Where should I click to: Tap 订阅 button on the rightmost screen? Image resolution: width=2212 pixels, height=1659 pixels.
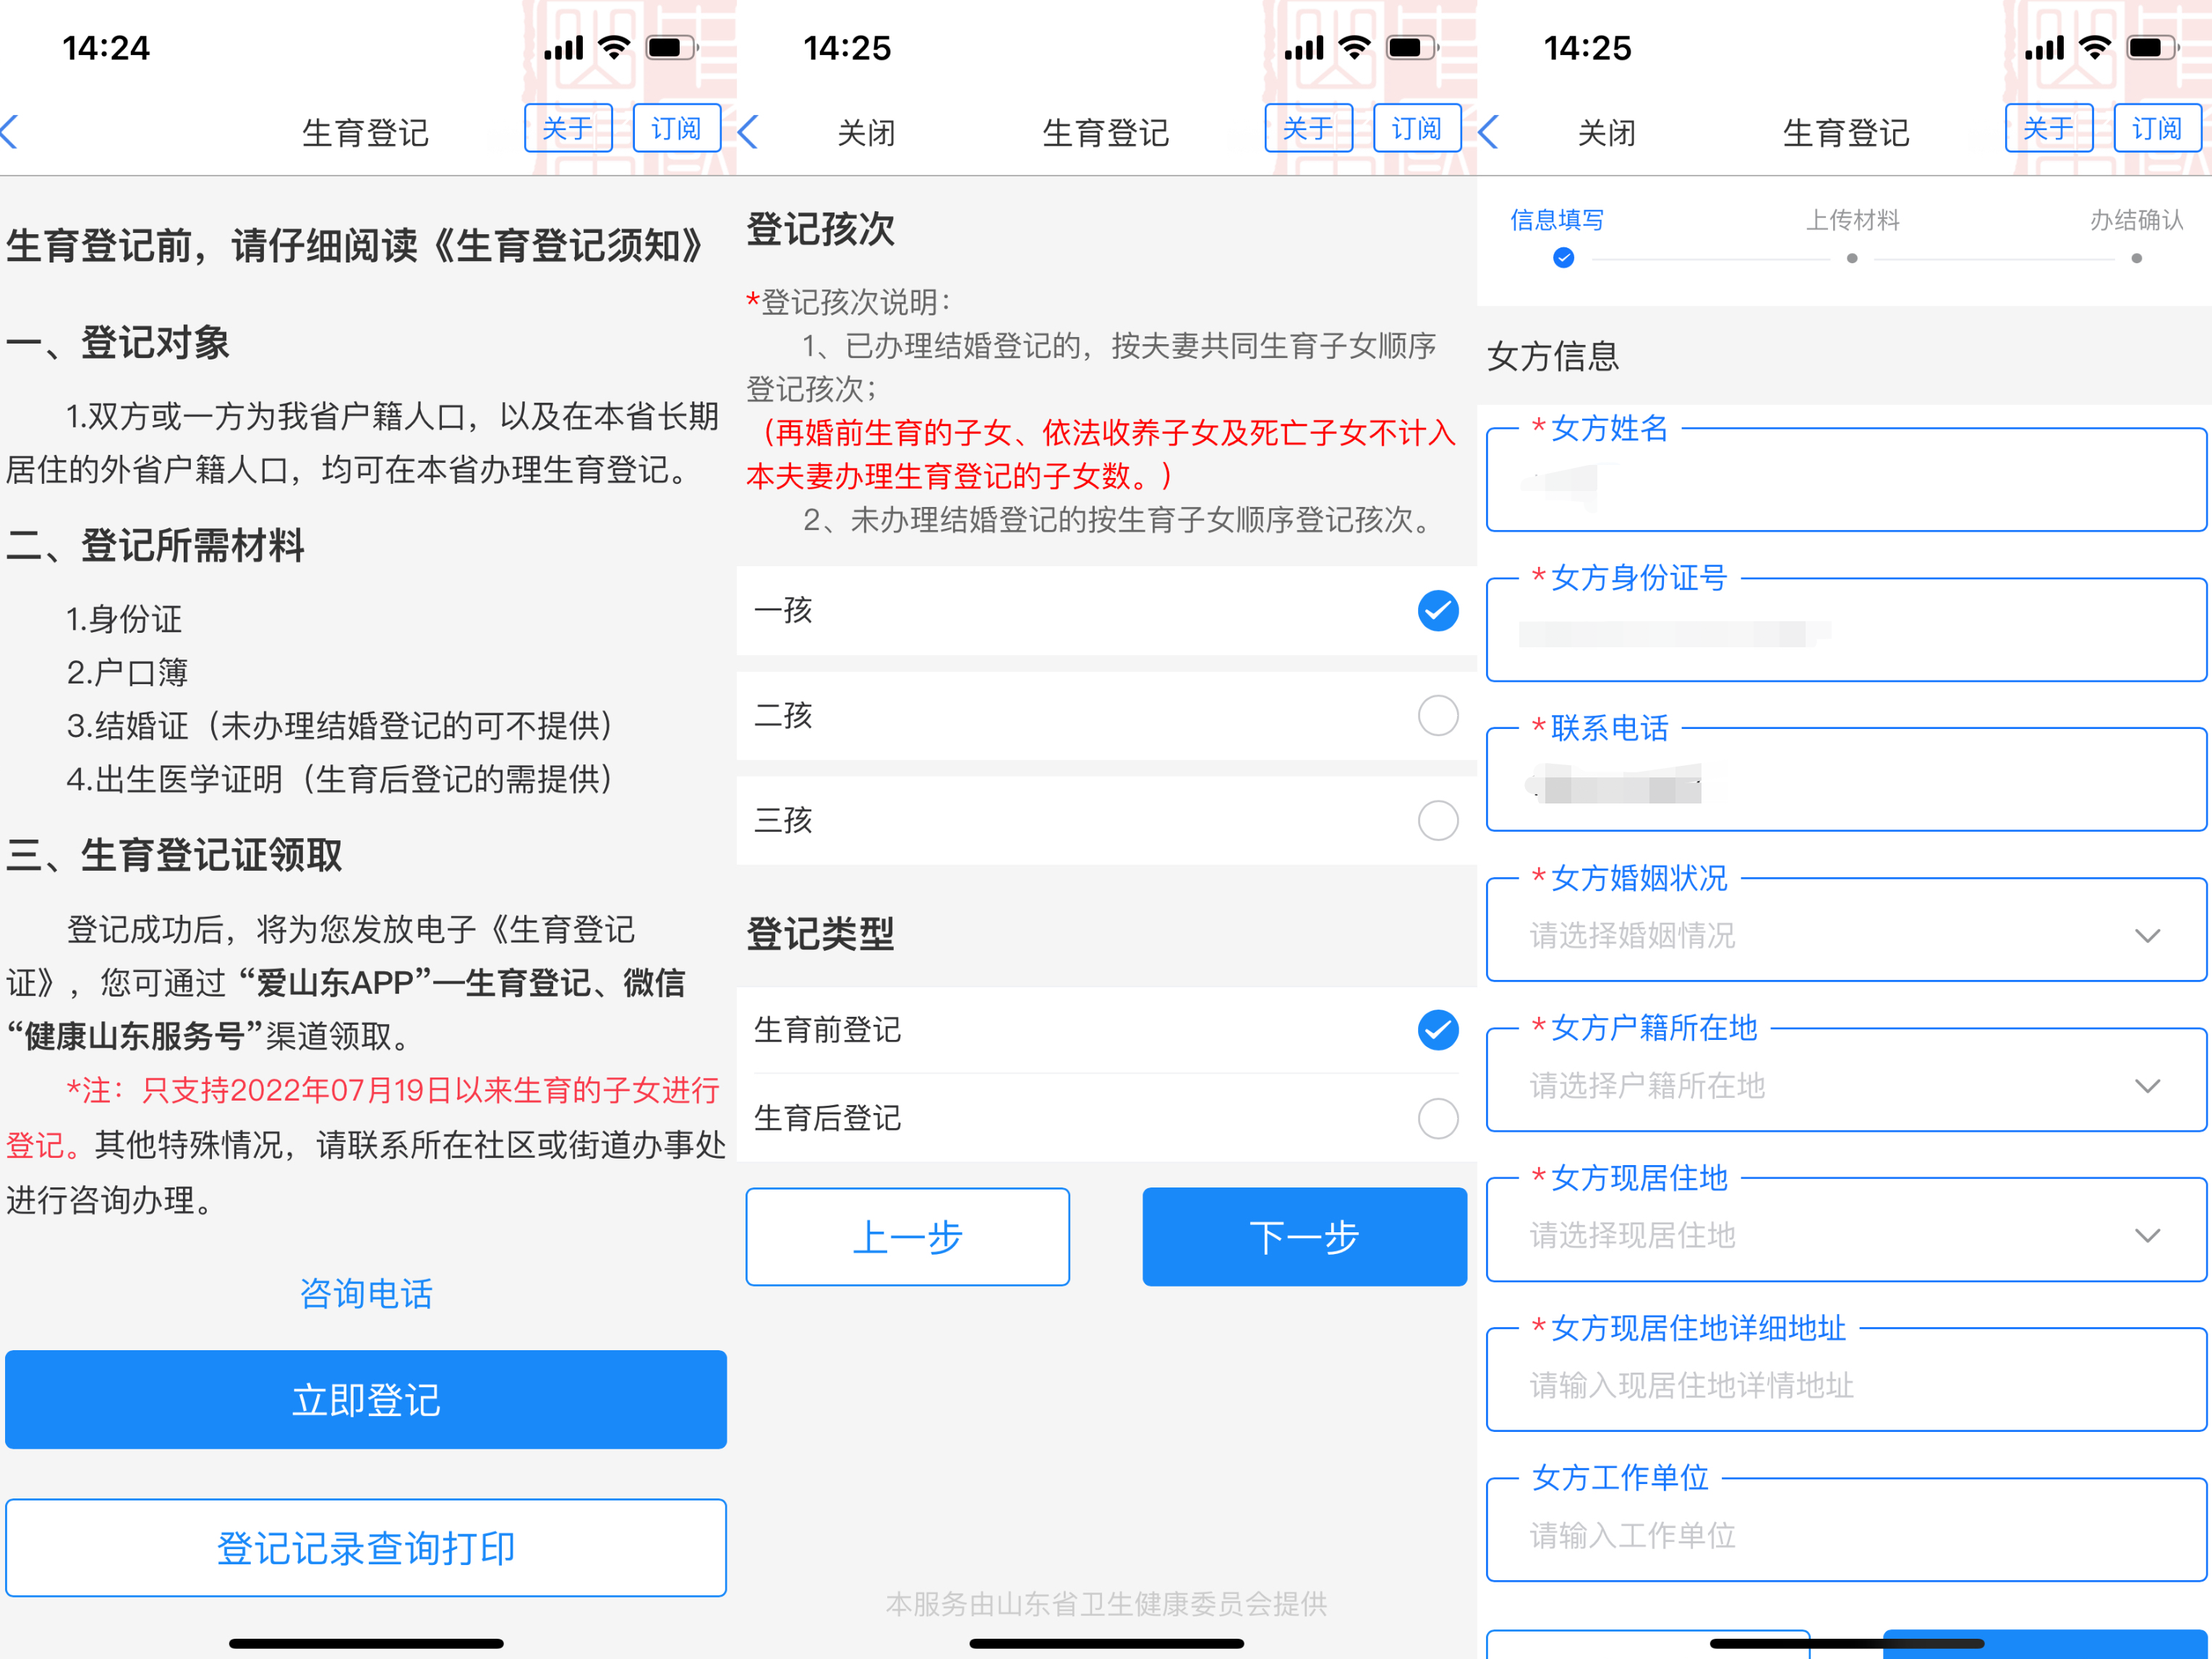point(2156,129)
